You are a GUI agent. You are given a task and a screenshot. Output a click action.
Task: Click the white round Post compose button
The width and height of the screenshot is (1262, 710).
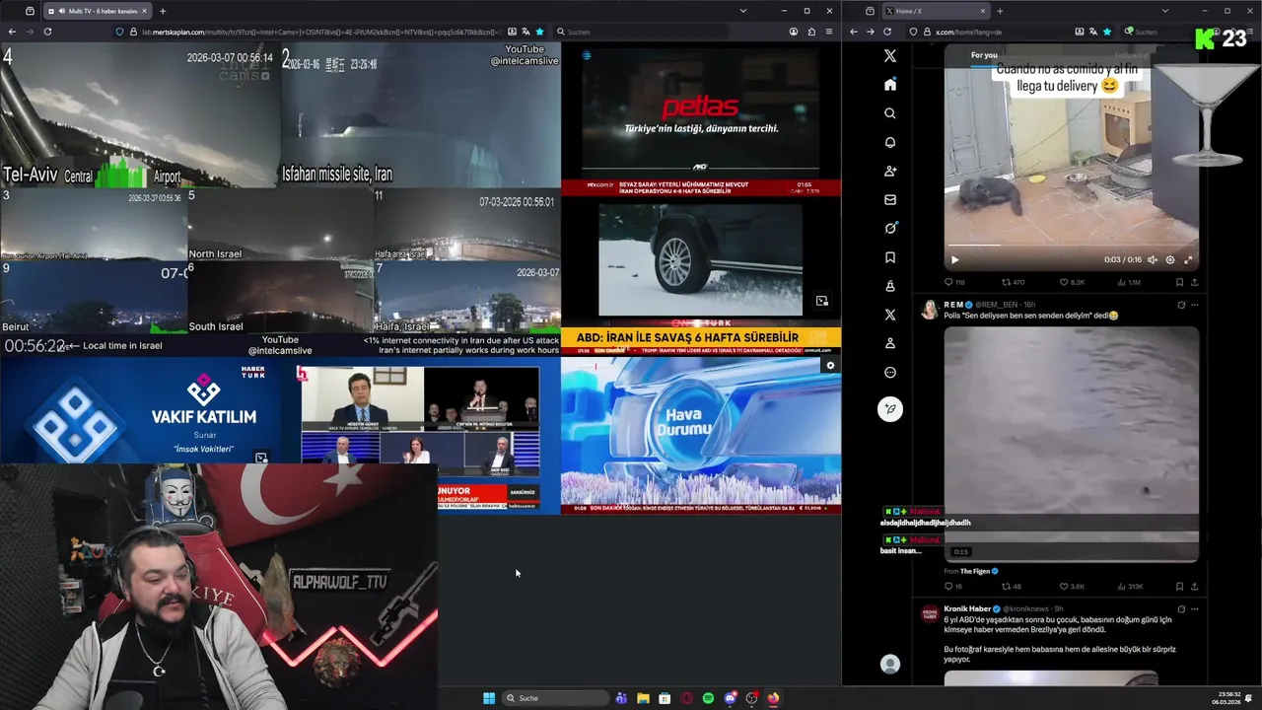pos(890,409)
